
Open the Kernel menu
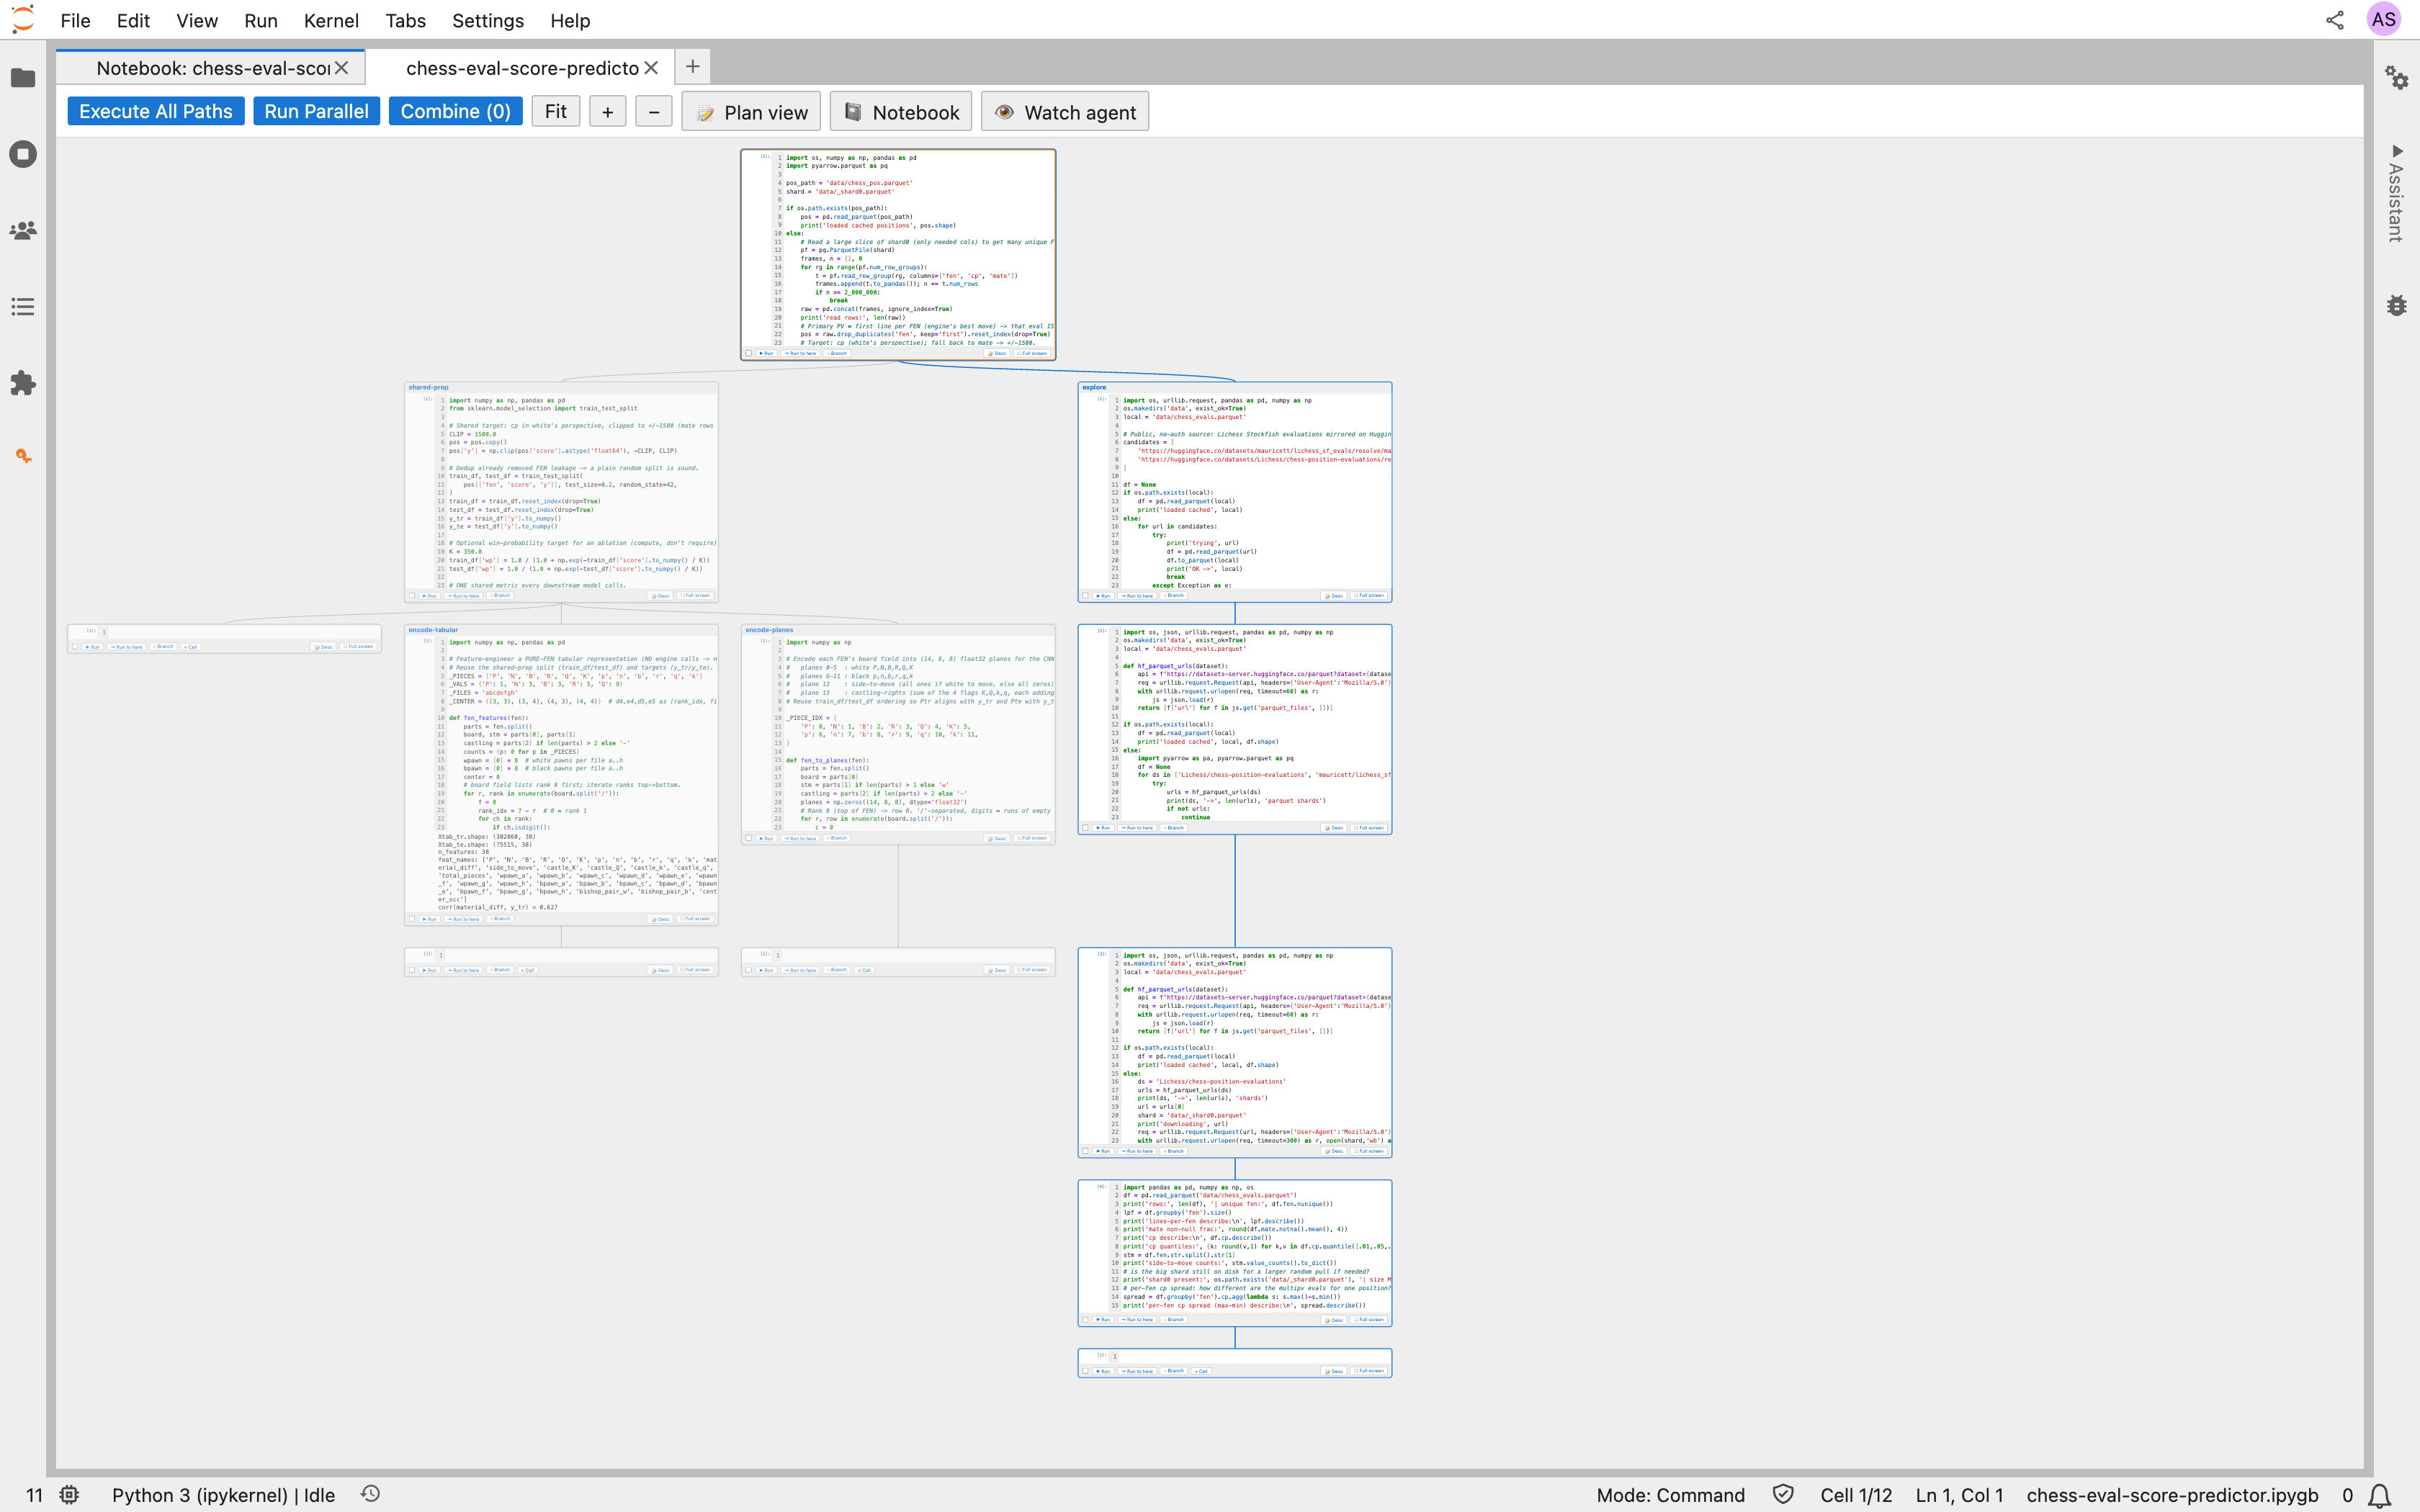pos(331,20)
